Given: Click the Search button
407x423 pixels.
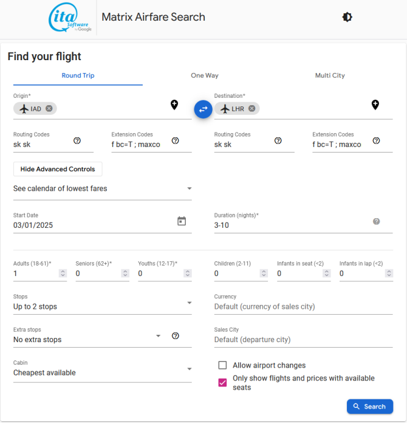Looking at the screenshot, I should (x=370, y=406).
